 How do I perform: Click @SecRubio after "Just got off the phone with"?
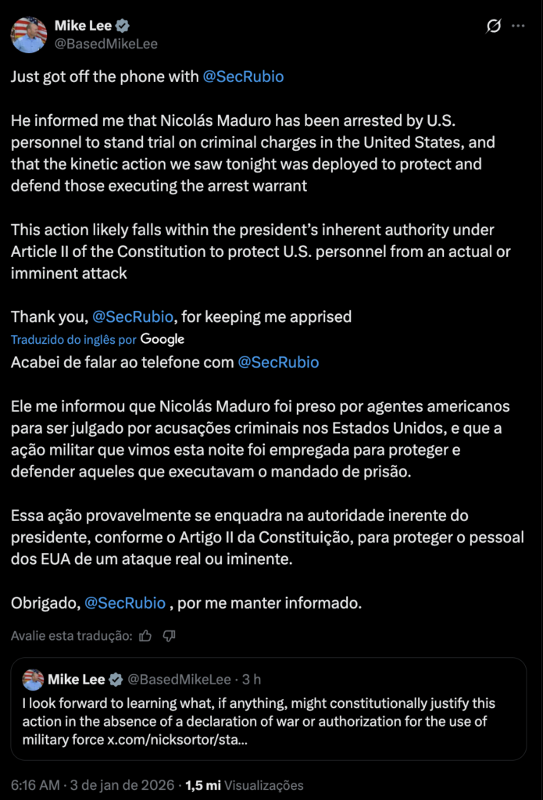point(243,77)
